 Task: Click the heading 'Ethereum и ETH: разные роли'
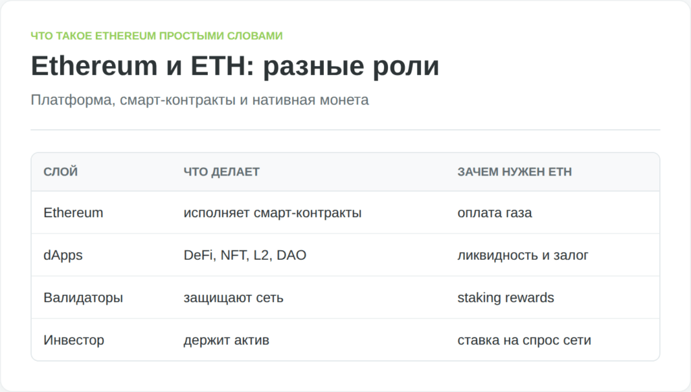(x=235, y=66)
